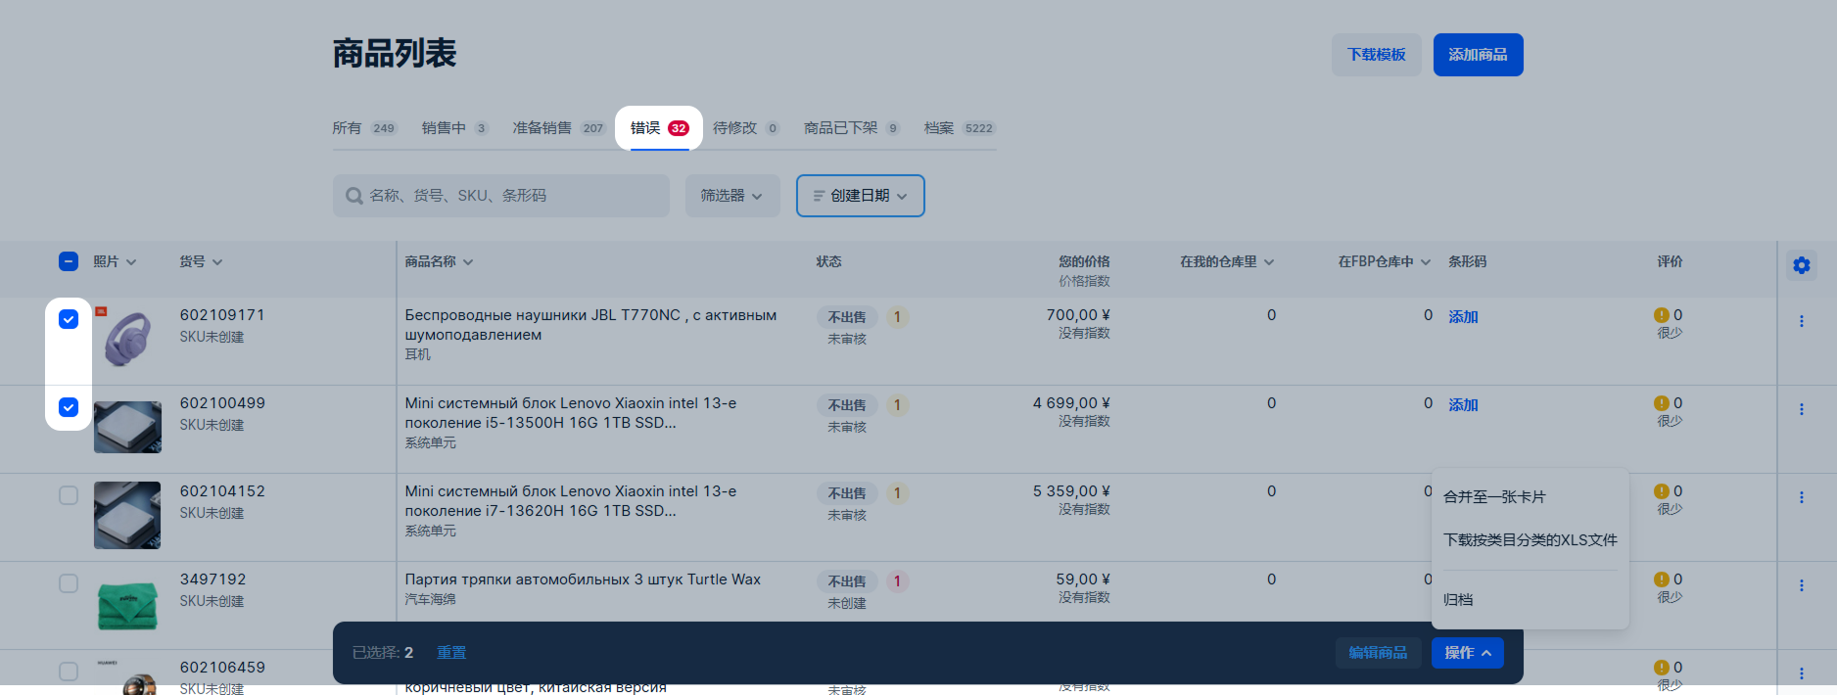Expand 在我的仓库里 column dropdown
This screenshot has width=1837, height=695.
click(x=1269, y=262)
